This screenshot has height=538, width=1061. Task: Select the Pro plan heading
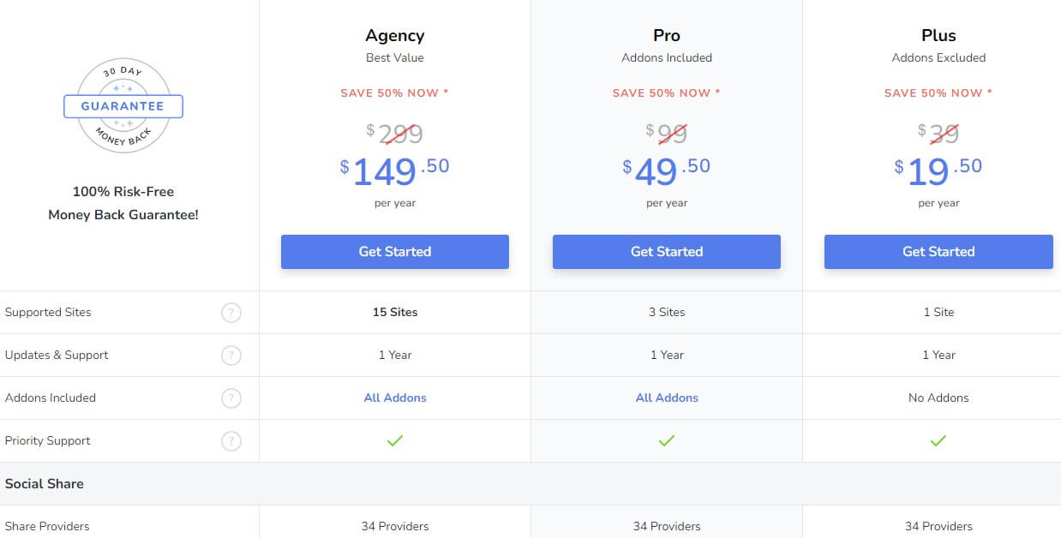coord(667,36)
